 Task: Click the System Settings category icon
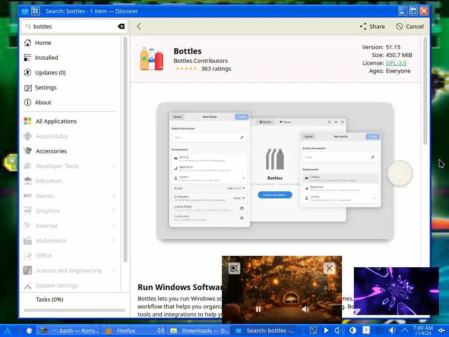pyautogui.click(x=28, y=285)
